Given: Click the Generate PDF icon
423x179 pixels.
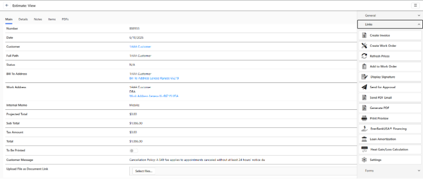Looking at the screenshot, I should point(364,108).
